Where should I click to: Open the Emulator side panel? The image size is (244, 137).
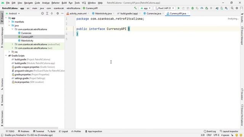(x=242, y=94)
